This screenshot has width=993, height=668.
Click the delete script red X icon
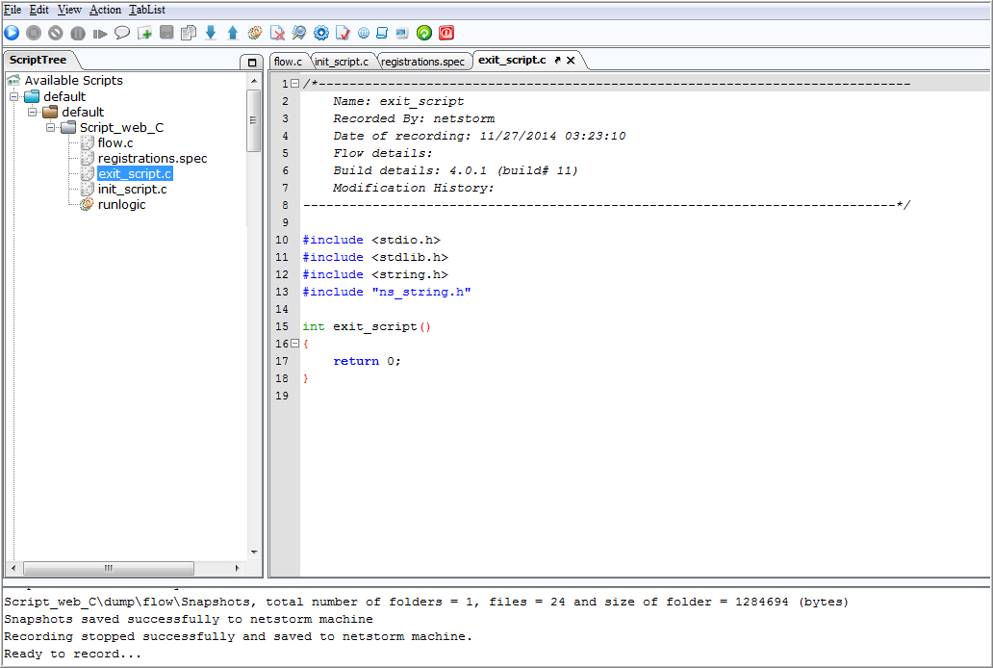(x=277, y=33)
